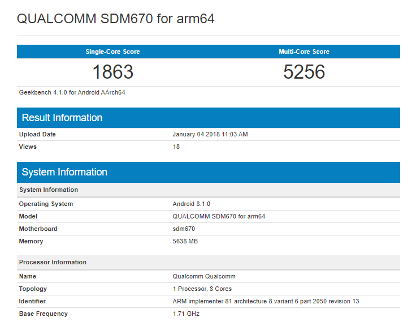Click the Android 8.1.0 operating system value
Screen dimensions: 416x326
coord(191,204)
